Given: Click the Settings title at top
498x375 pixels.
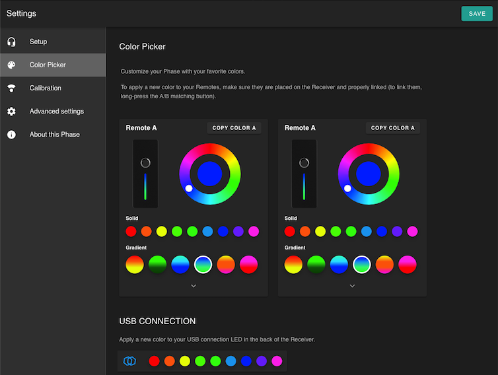Looking at the screenshot, I should click(x=21, y=13).
